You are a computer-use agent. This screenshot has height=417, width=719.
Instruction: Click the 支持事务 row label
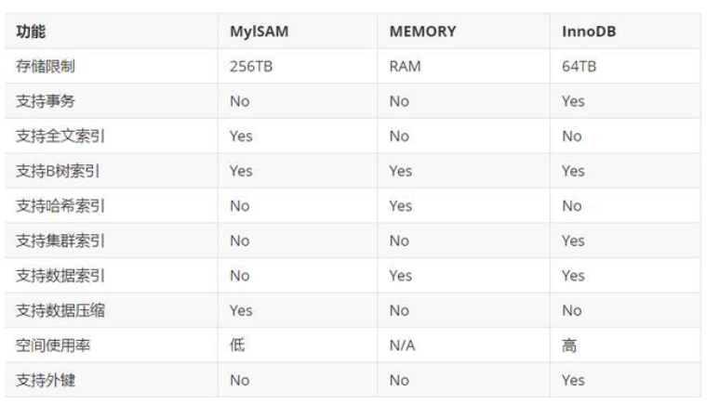point(47,101)
